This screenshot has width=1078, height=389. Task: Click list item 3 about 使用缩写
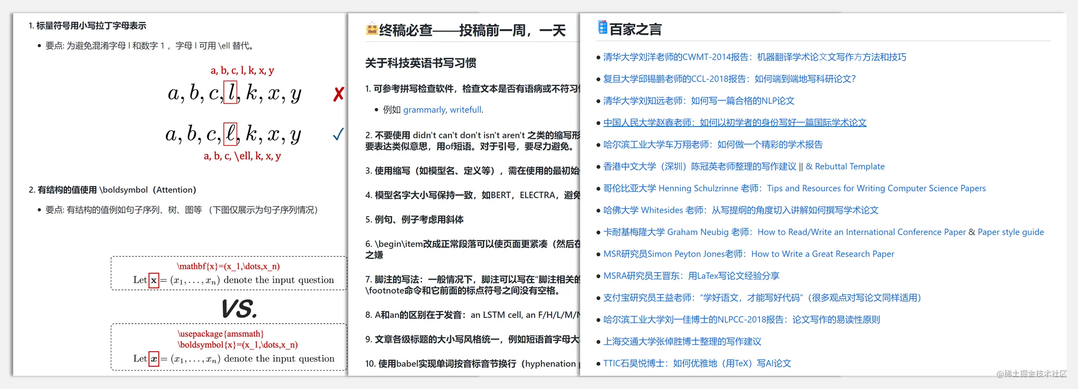[472, 171]
